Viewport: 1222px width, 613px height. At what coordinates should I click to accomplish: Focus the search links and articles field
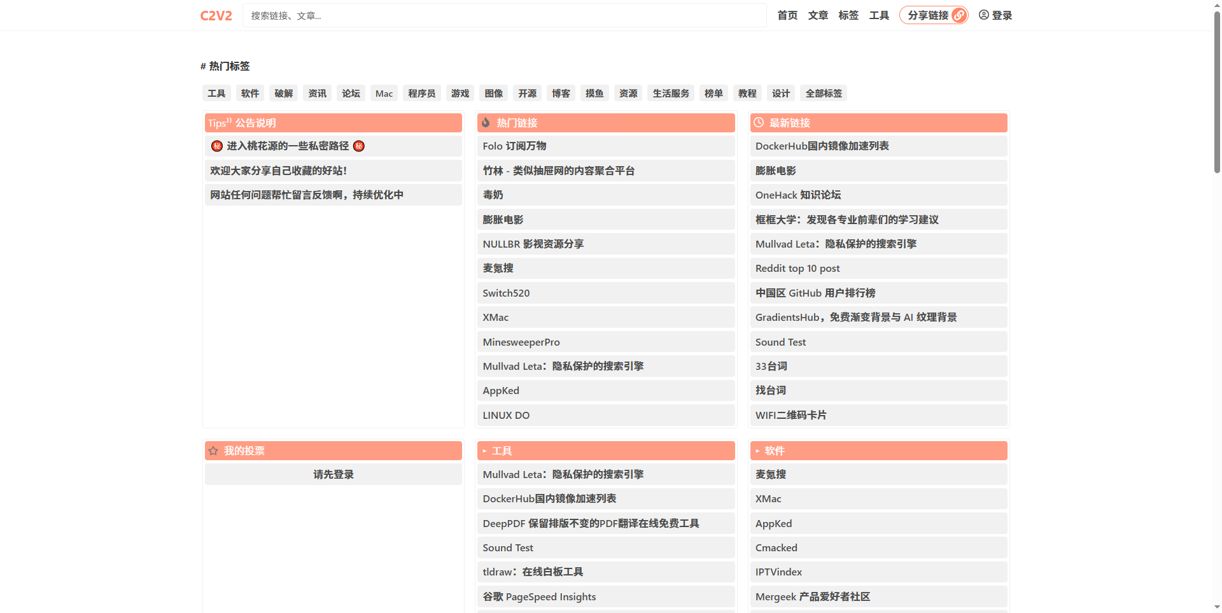(x=504, y=15)
